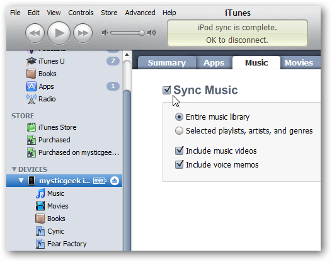This screenshot has height=262, width=332.
Task: Collapse the DEVICES section triangle
Action: point(14,169)
